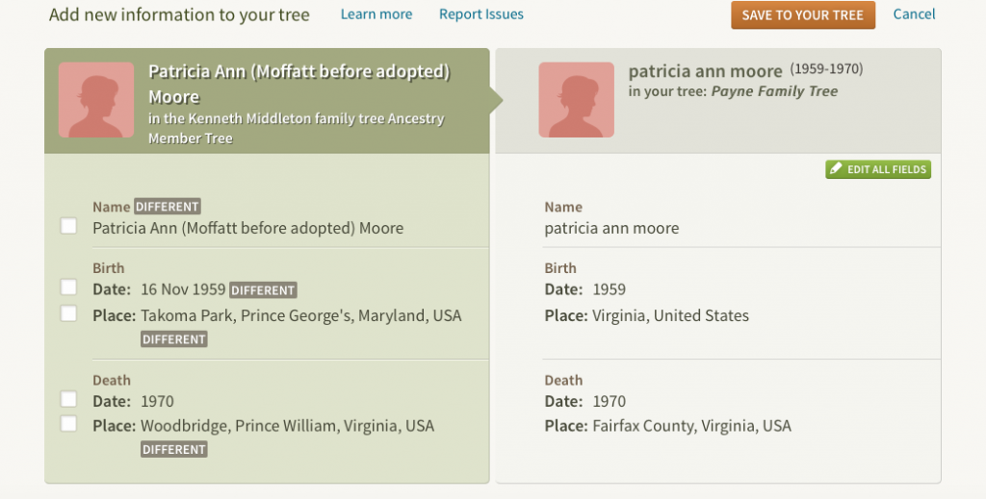
Task: Tick the birth date 16 Nov 1959 checkbox
Action: click(x=68, y=287)
